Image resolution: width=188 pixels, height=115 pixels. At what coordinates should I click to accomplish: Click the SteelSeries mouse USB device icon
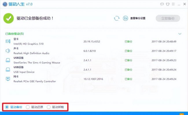point(8,60)
